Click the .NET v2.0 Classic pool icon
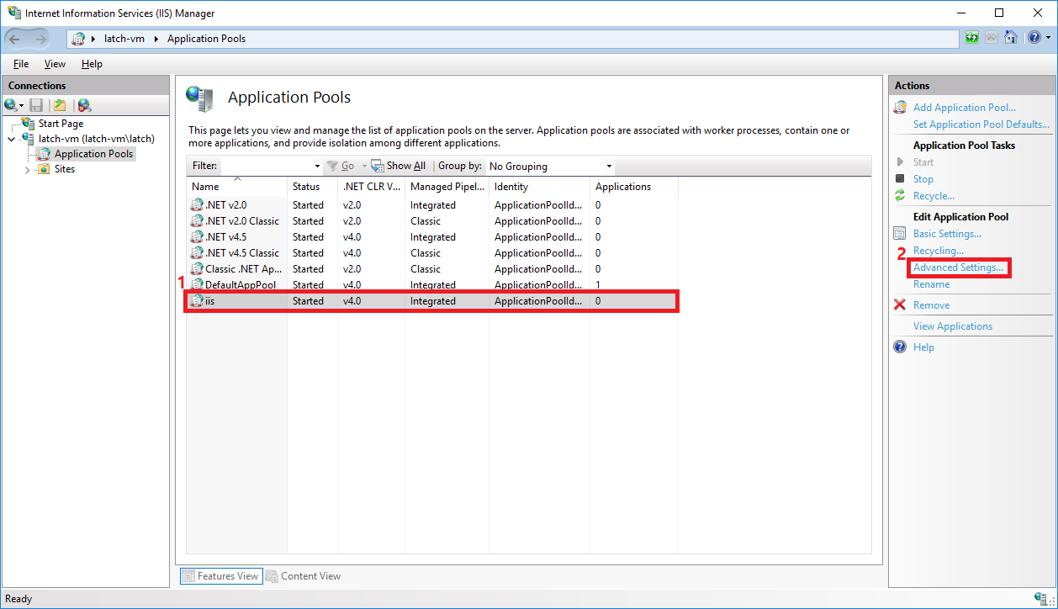The image size is (1058, 609). point(198,220)
